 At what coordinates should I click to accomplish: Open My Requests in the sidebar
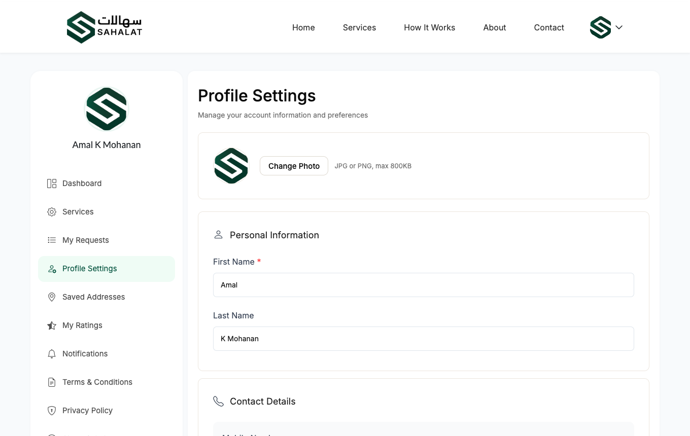pyautogui.click(x=107, y=240)
